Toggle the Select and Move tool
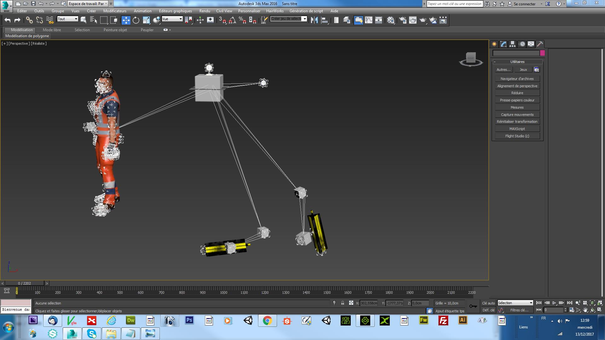Viewport: 605px width, 340px height. coord(126,20)
